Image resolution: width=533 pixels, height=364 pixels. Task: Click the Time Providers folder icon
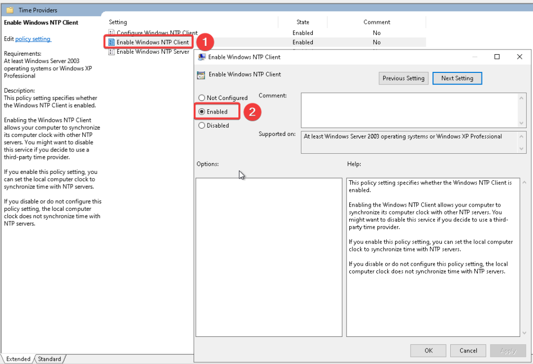[x=9, y=10]
